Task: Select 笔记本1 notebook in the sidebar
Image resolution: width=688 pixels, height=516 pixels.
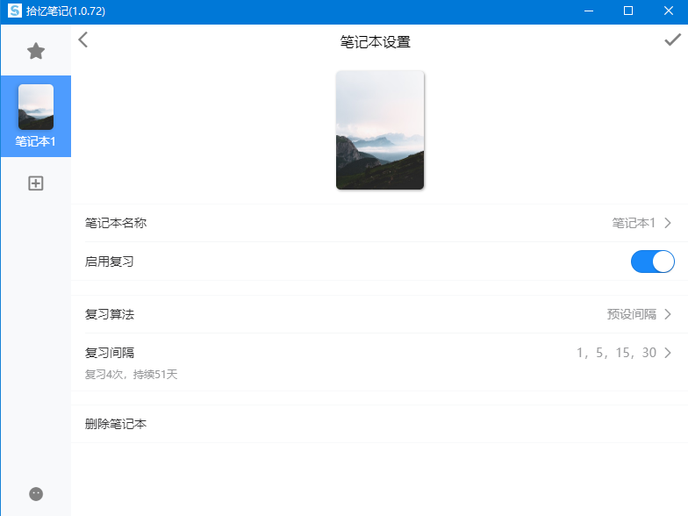Action: (35, 116)
